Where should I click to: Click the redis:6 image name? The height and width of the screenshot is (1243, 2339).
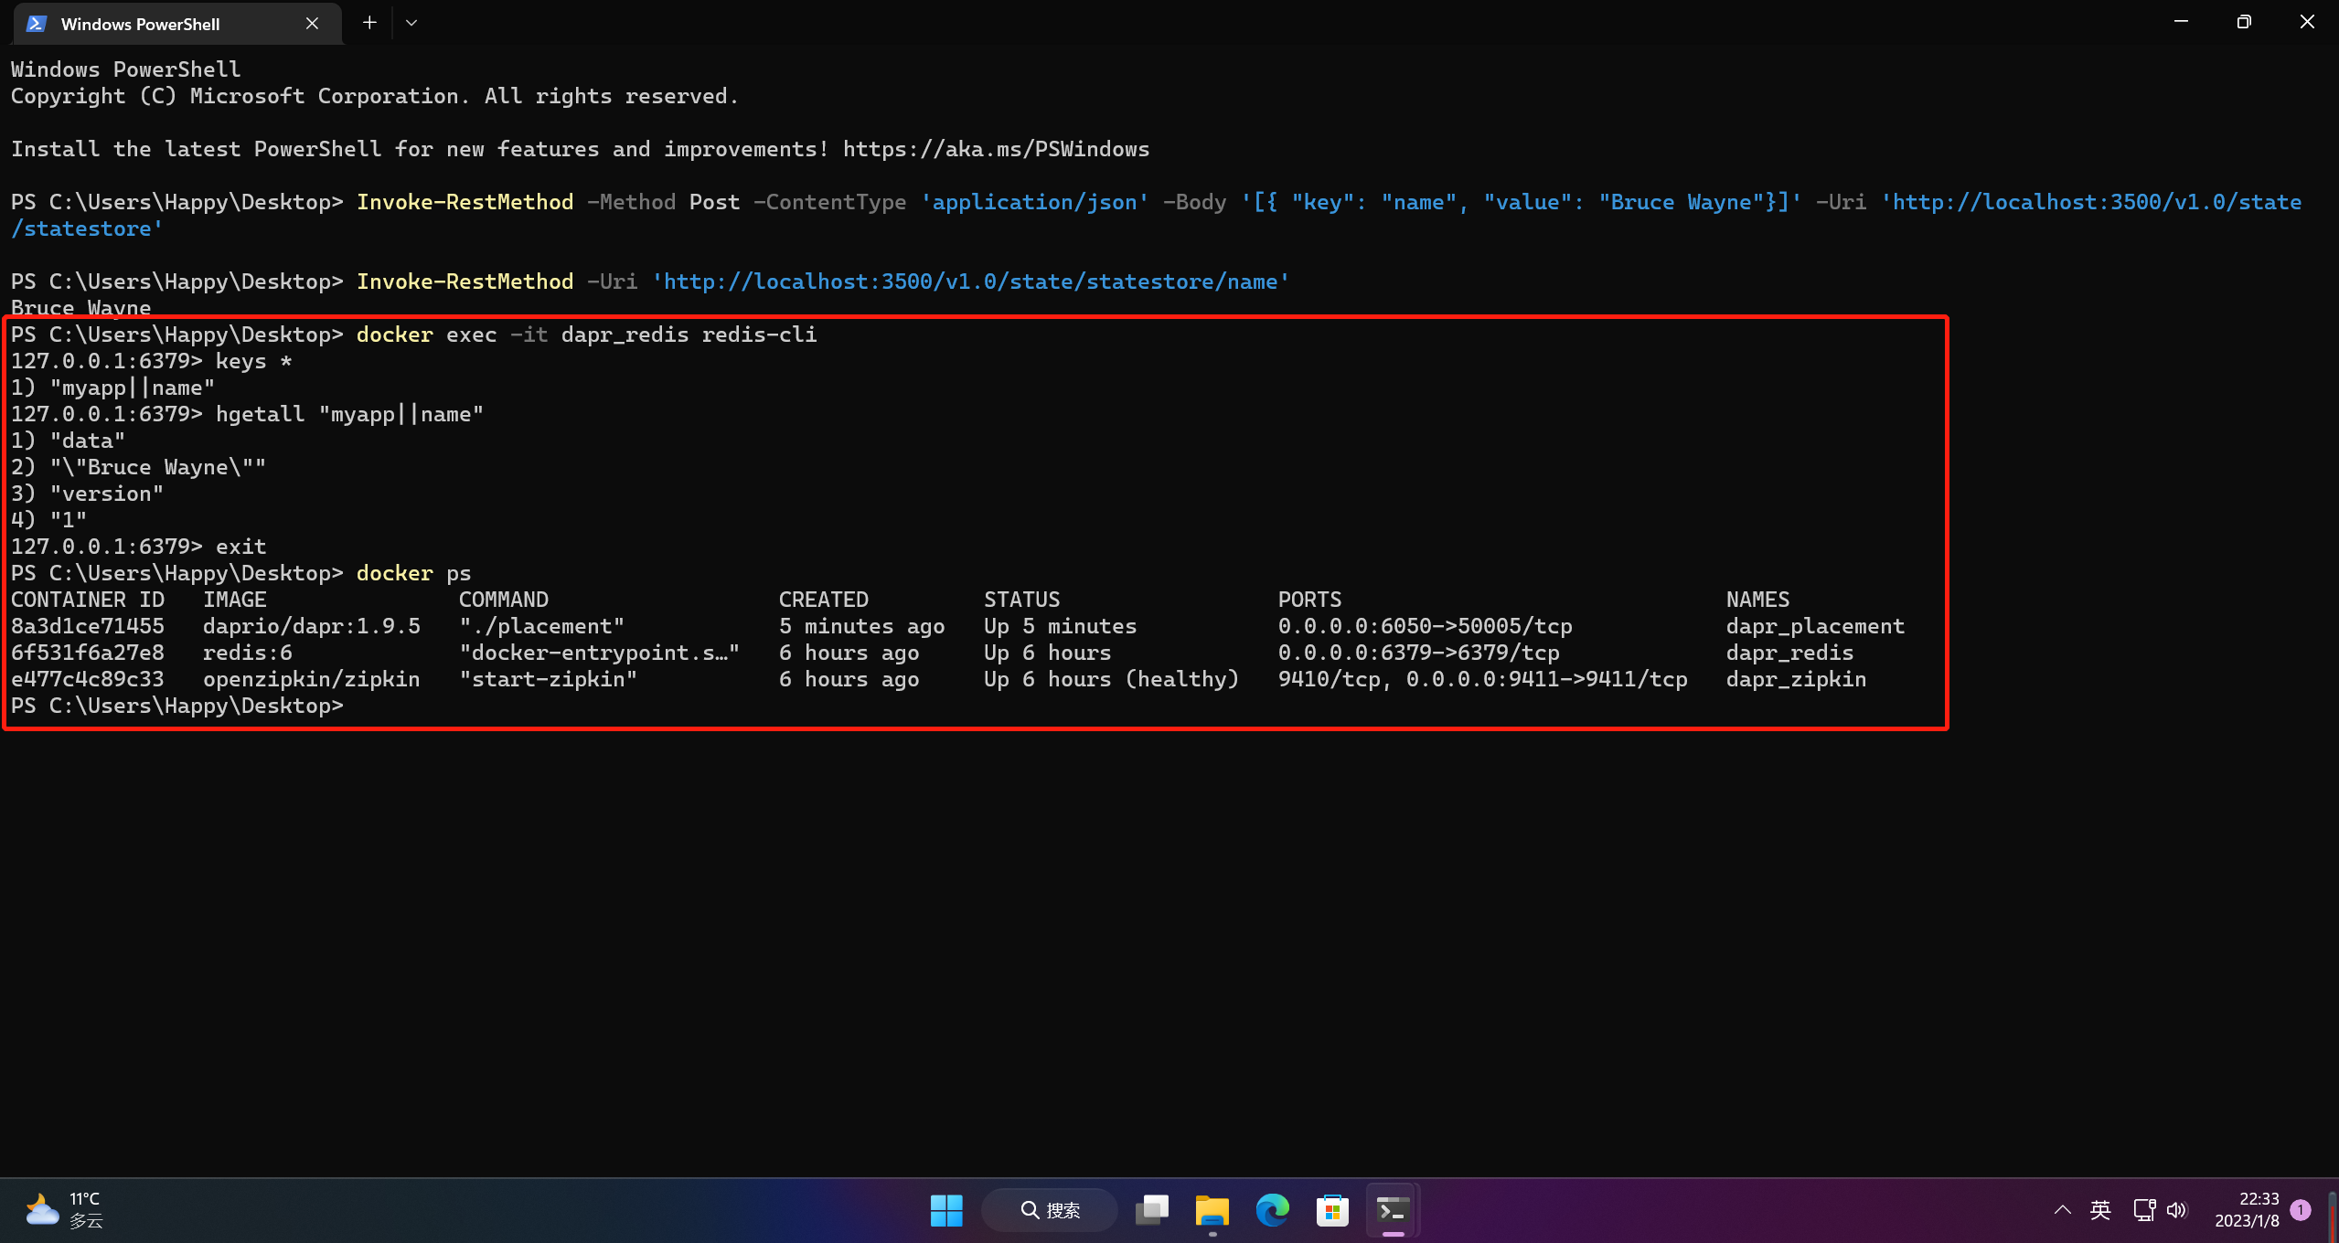click(x=248, y=653)
